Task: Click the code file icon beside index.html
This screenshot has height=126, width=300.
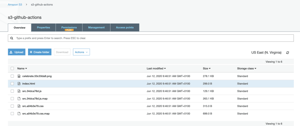Action: (19, 83)
